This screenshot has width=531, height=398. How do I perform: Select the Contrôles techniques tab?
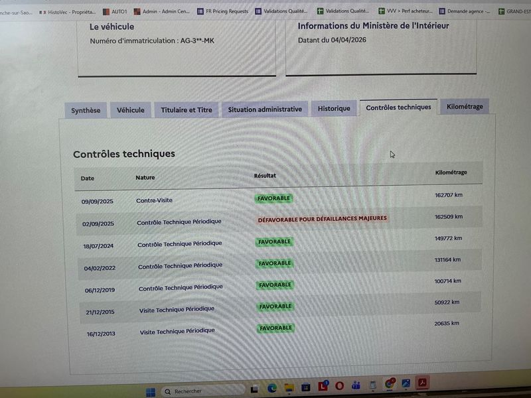click(x=398, y=107)
